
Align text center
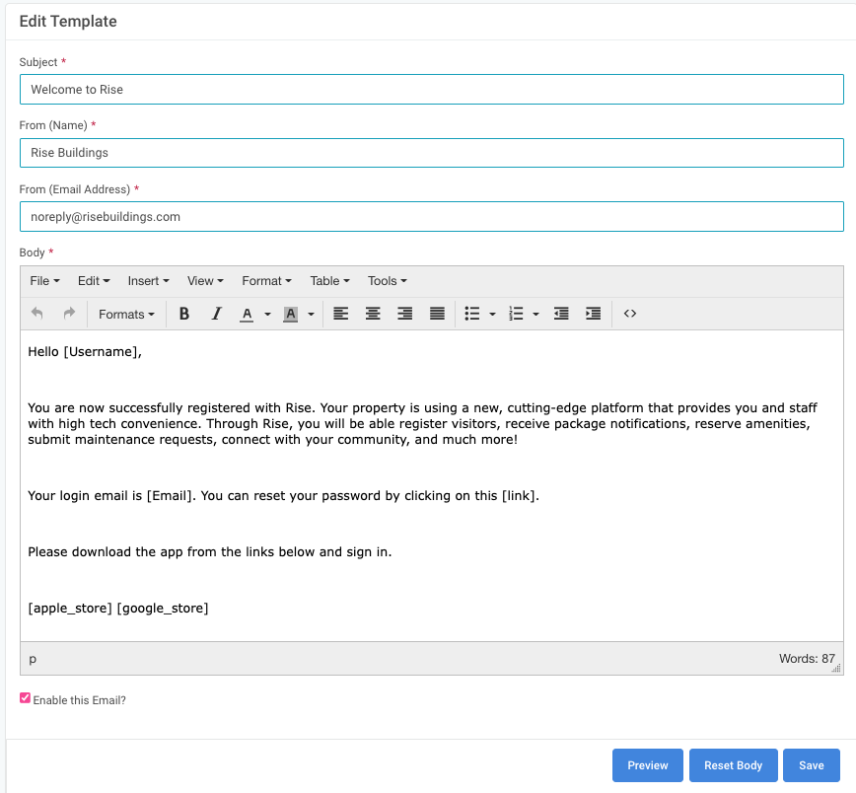[x=373, y=314]
